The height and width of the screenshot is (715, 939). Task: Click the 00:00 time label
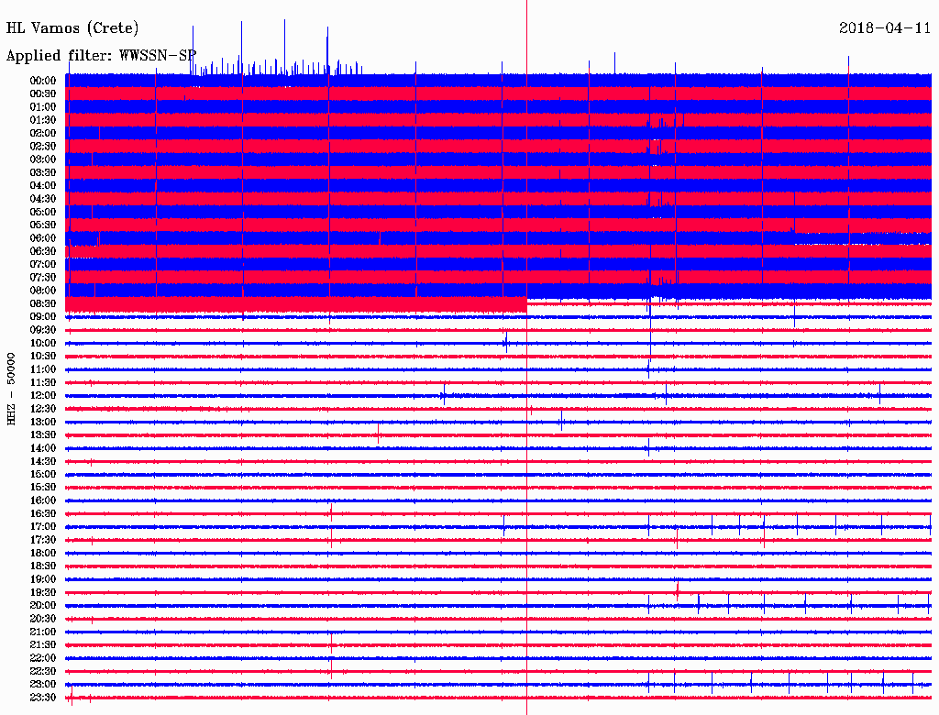coord(43,81)
